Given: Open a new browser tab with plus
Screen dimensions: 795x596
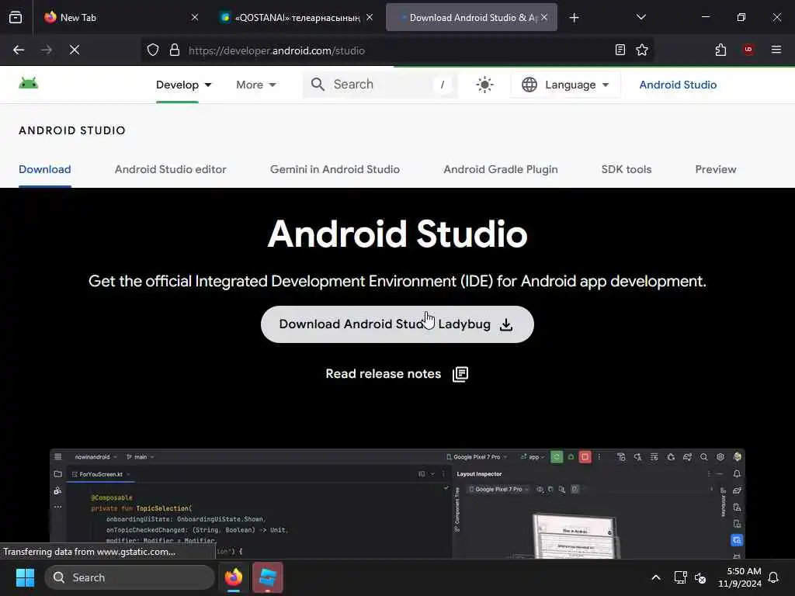Looking at the screenshot, I should click(x=574, y=18).
